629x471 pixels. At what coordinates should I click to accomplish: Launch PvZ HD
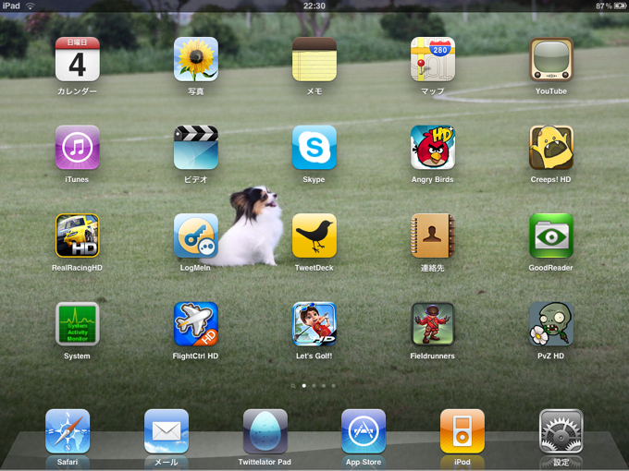(x=551, y=323)
